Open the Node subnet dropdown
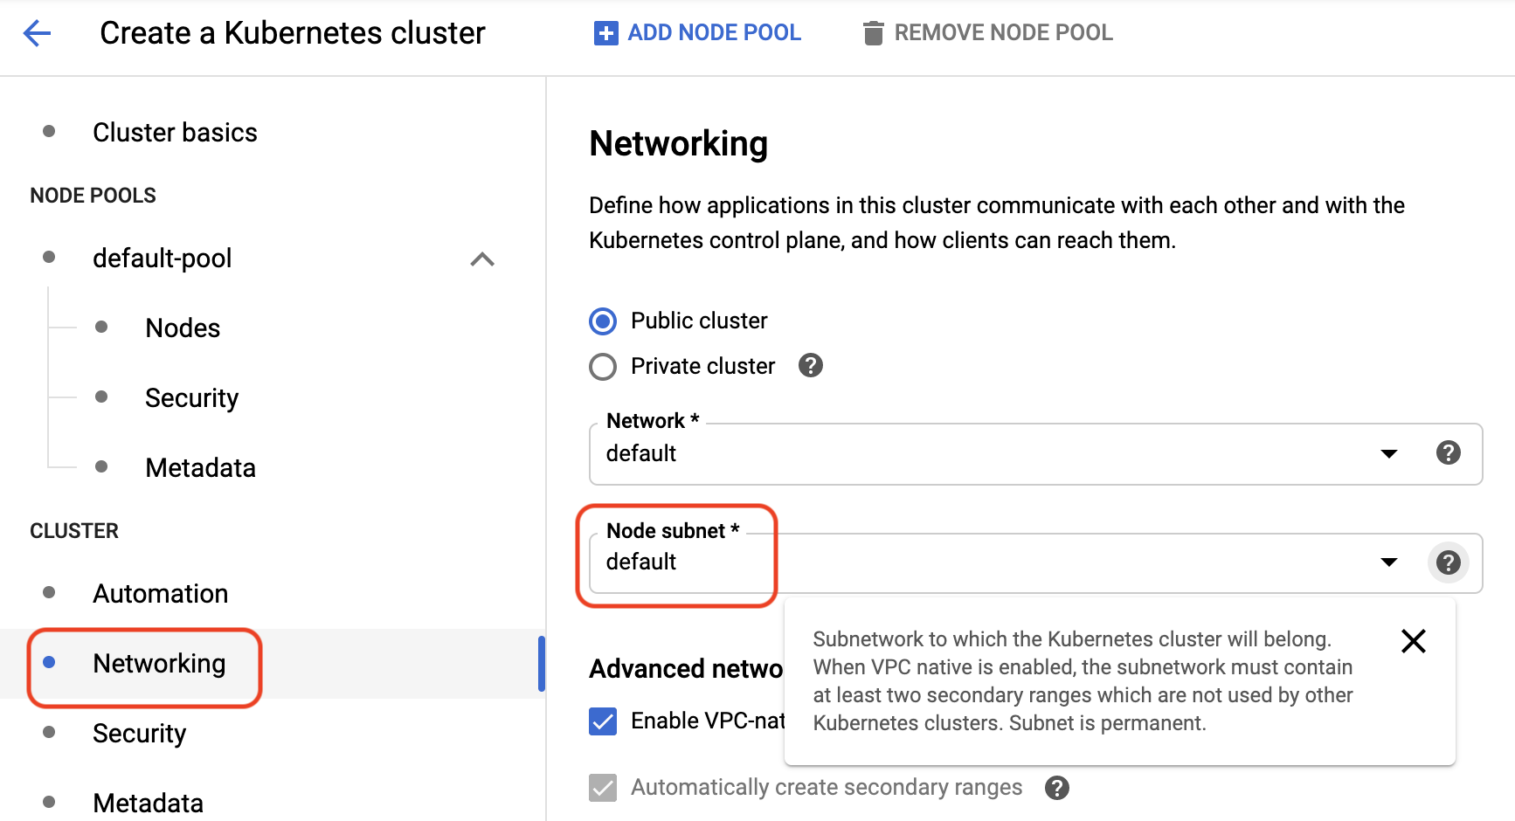 (1035, 563)
